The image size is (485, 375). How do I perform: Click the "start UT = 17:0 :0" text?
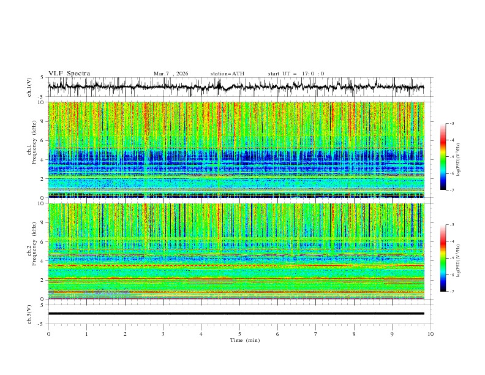click(296, 74)
